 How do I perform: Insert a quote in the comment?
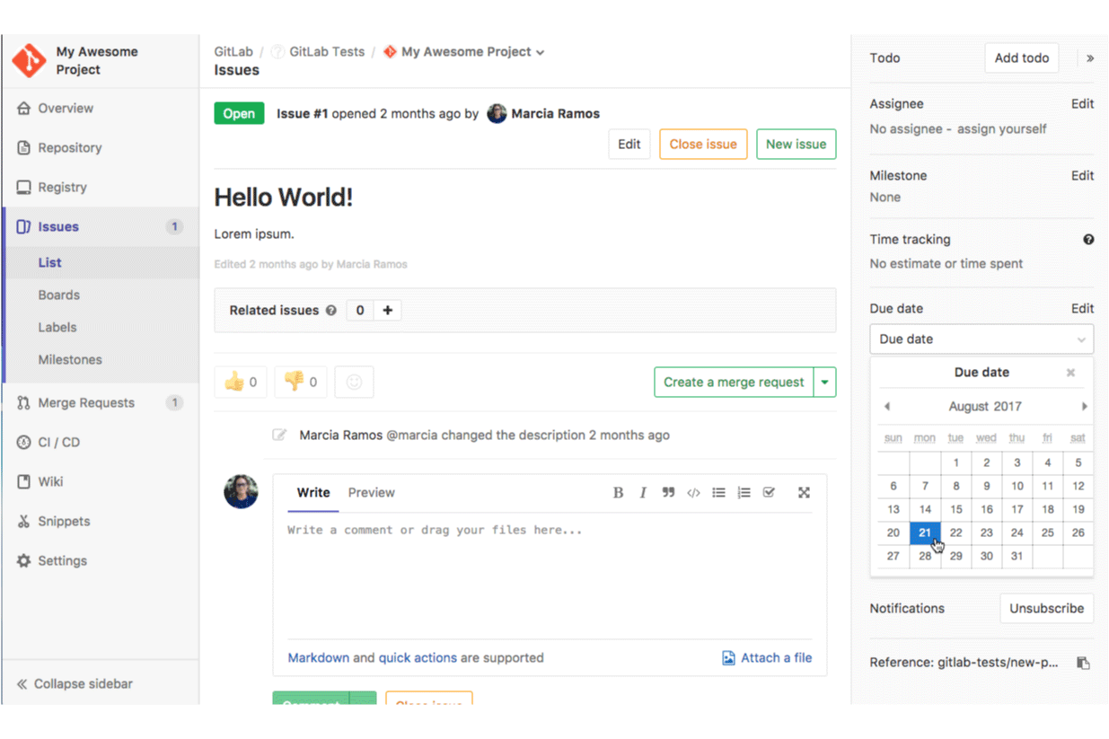(x=668, y=492)
